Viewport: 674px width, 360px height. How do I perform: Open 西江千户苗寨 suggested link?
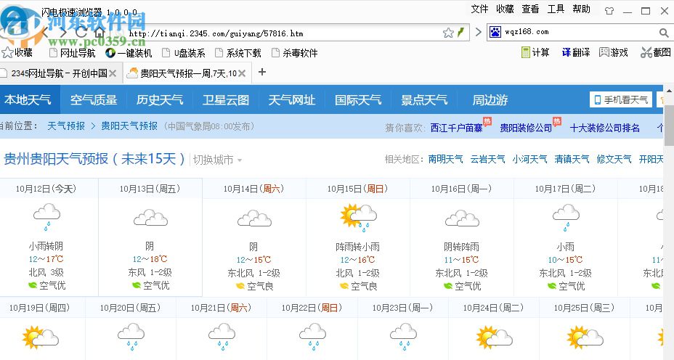point(457,128)
